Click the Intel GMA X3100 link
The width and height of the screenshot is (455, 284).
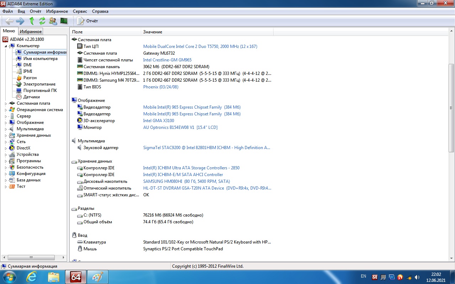[159, 121]
